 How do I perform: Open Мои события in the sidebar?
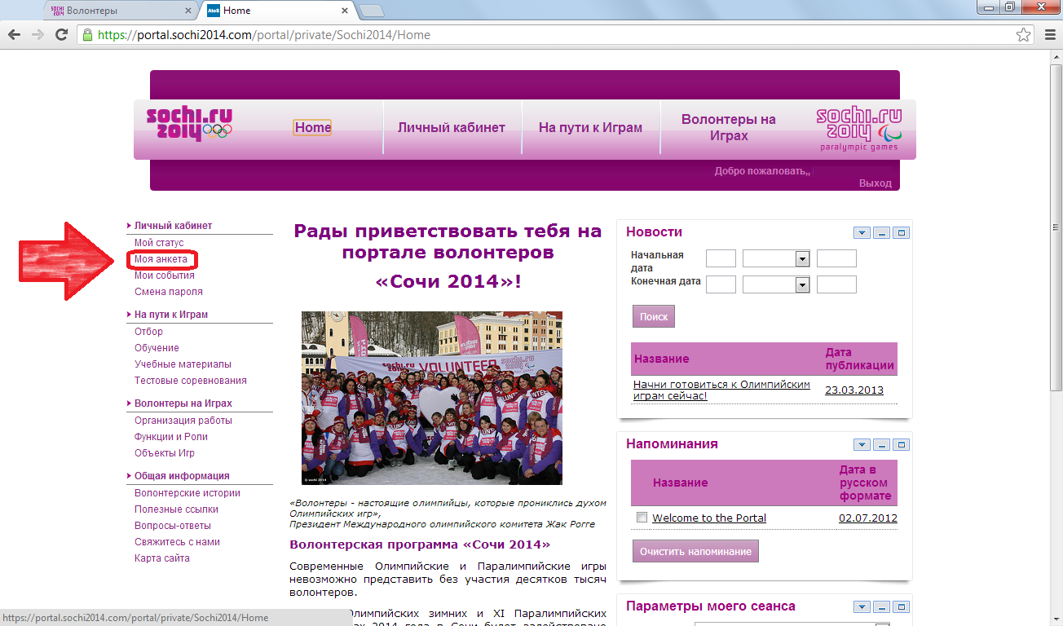(165, 276)
